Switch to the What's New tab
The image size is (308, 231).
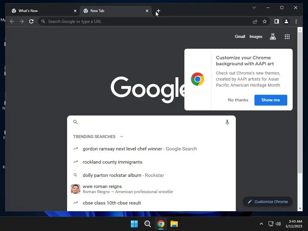point(43,11)
